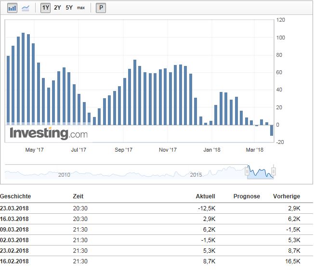
Task: Click the Vorherige column header
Action: click(x=286, y=196)
